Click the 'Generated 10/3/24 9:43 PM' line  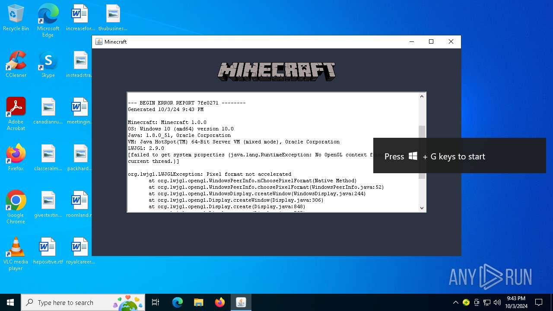tap(165, 109)
